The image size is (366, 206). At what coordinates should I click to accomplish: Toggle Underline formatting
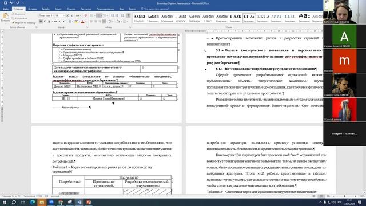(x=49, y=22)
